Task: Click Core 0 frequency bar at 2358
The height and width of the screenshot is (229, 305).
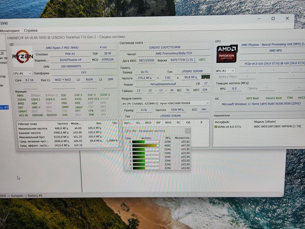Action: click(x=146, y=142)
